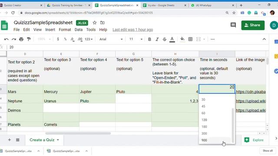Open the Insert menu
Image resolution: width=278 pixels, height=156 pixels.
(50, 30)
